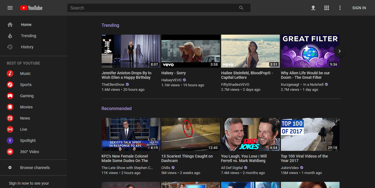Screen dimensions: 375x188
Task: Open the 'Halsey - Sorry' title link
Action: [x=173, y=73]
